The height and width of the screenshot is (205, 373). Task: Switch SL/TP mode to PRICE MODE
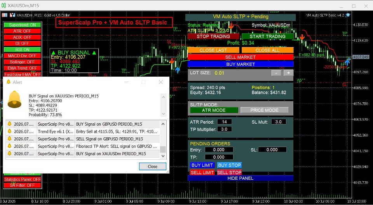pyautogui.click(x=264, y=110)
